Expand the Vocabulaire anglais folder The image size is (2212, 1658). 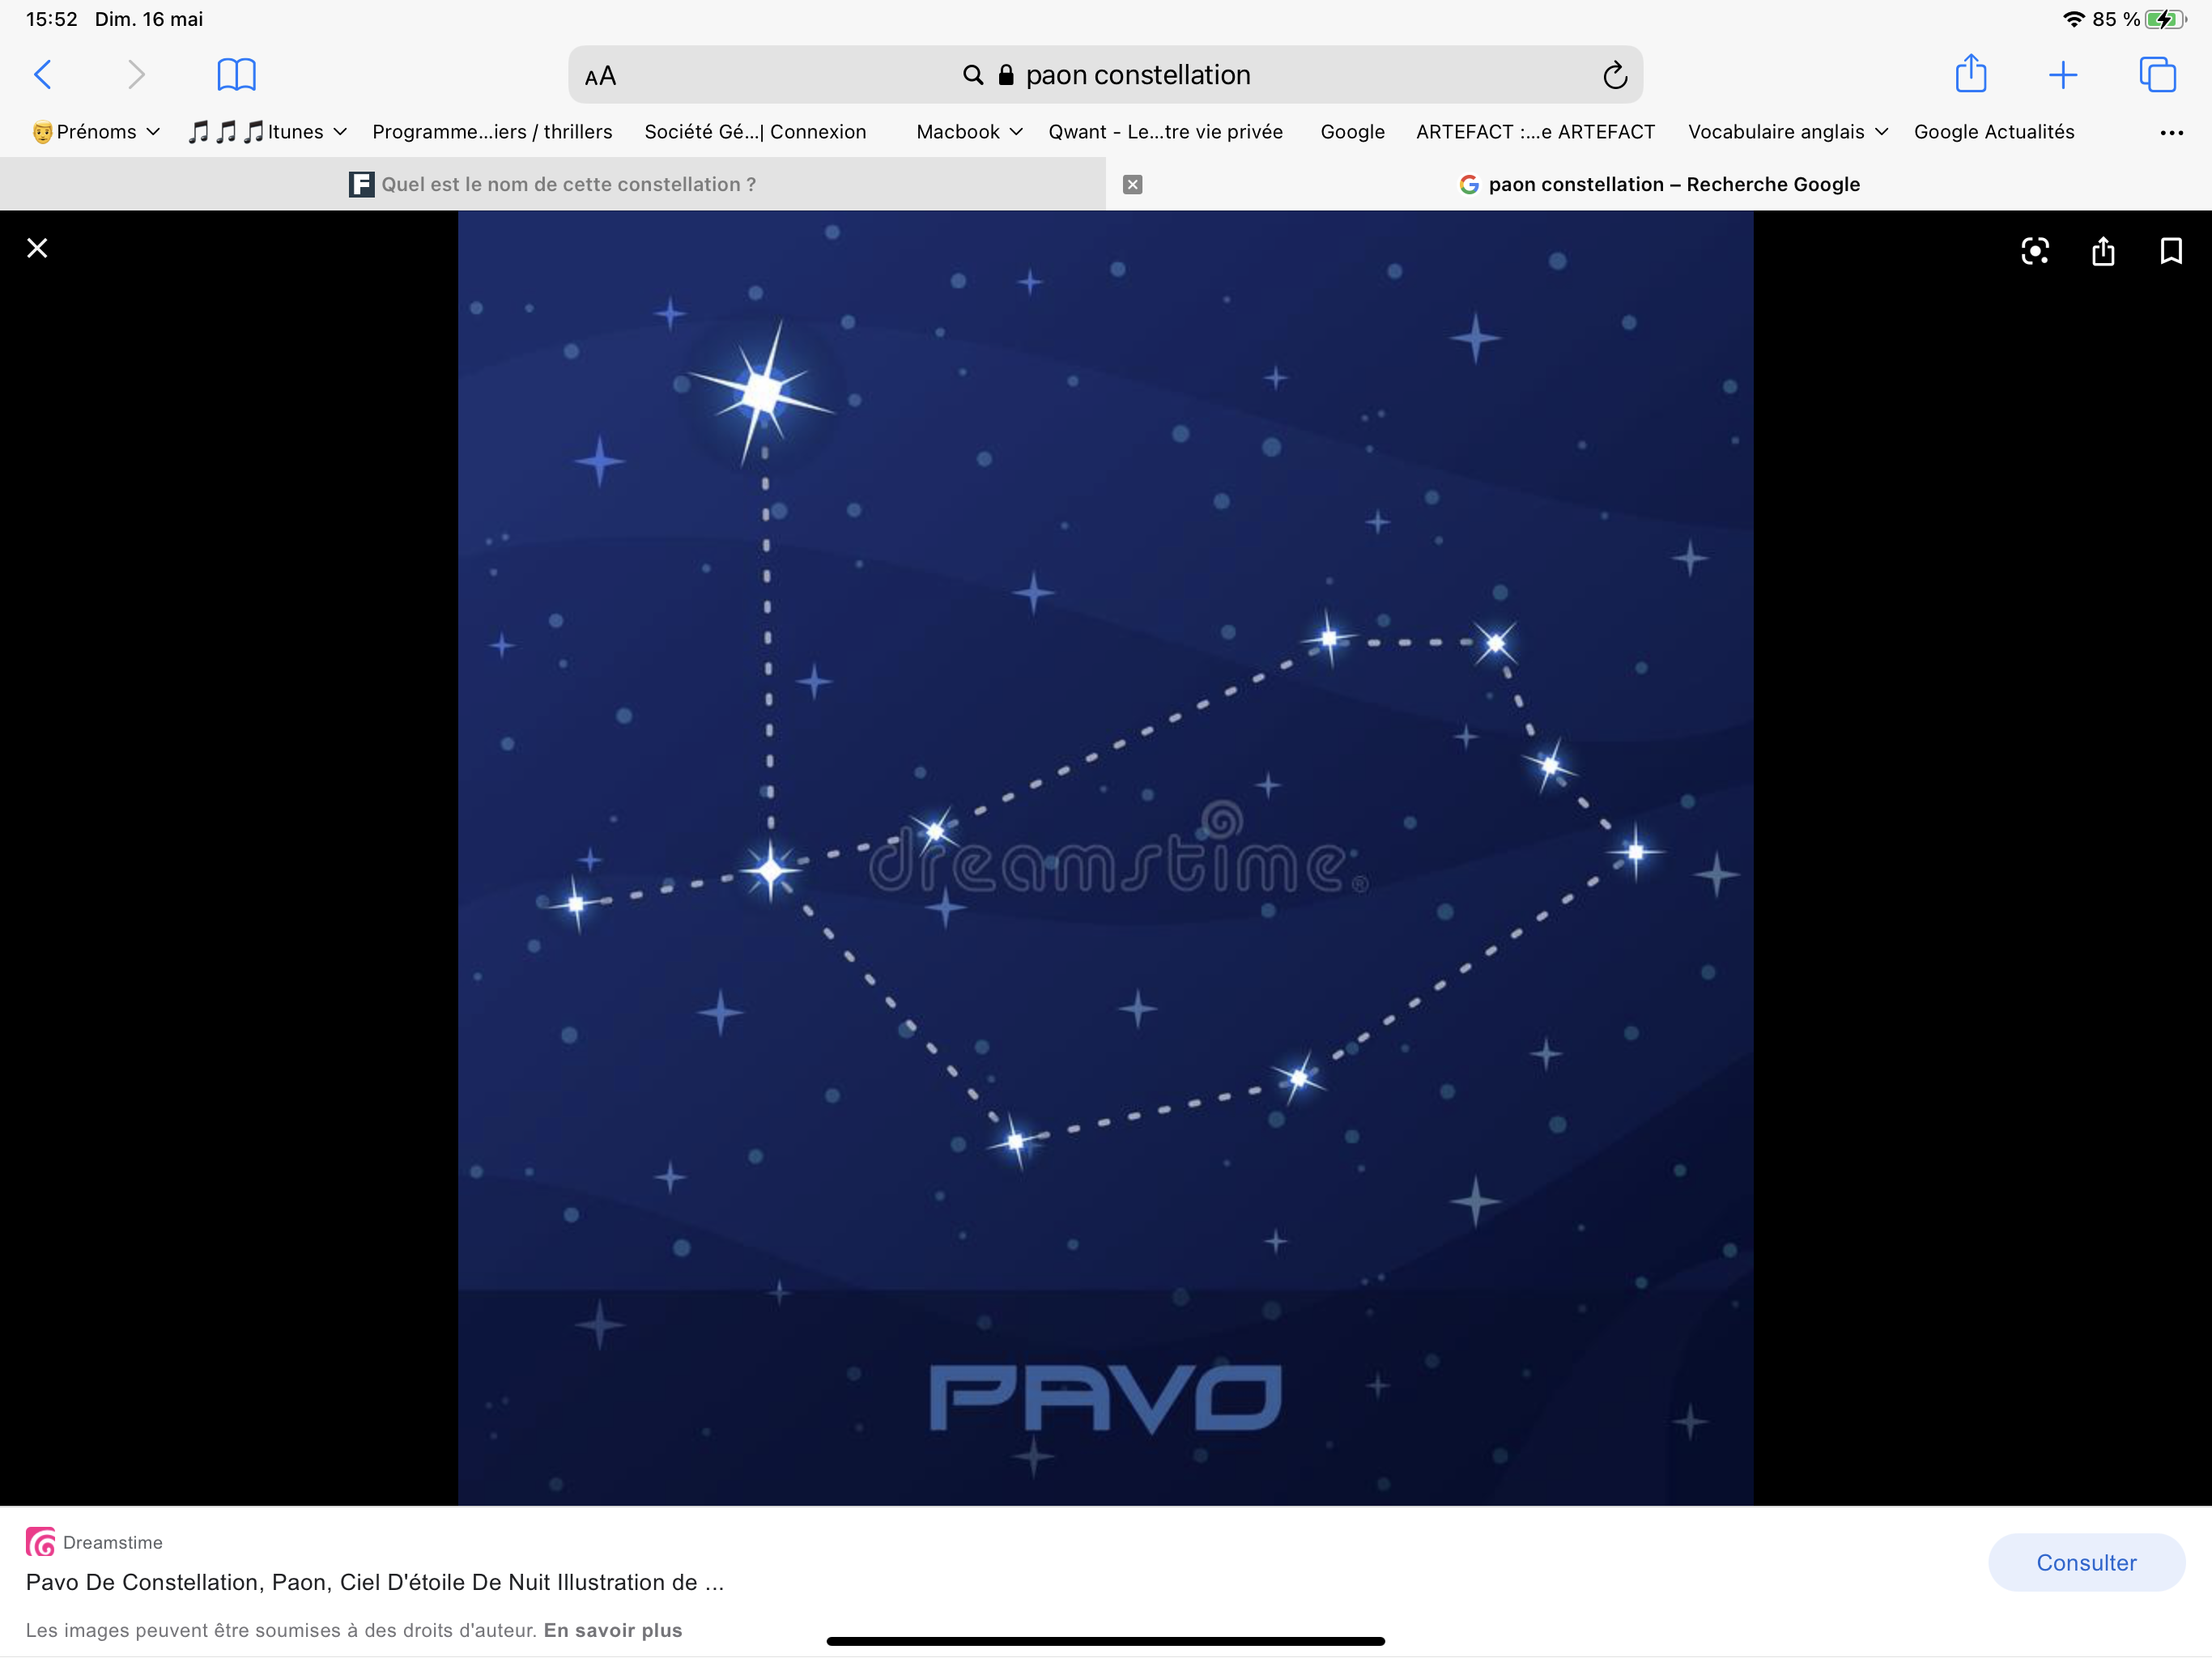(x=1787, y=132)
